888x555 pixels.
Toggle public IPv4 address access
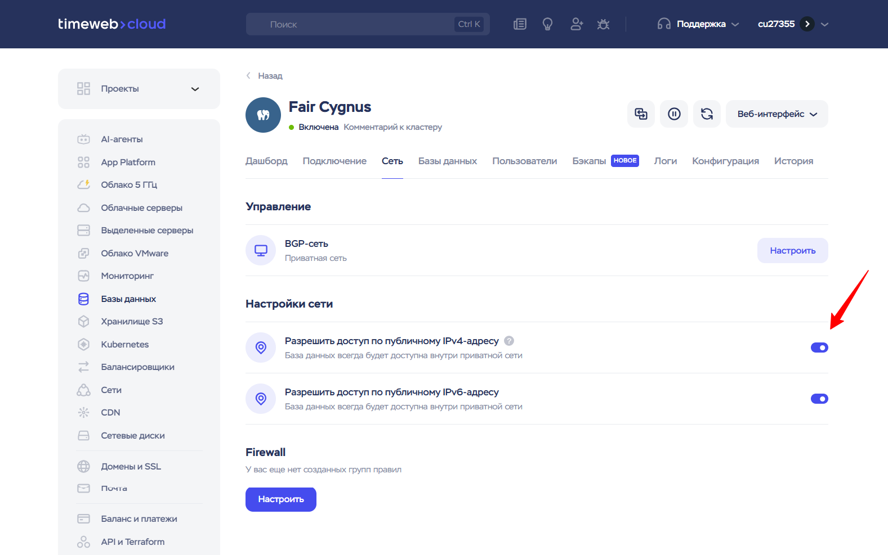coord(819,348)
